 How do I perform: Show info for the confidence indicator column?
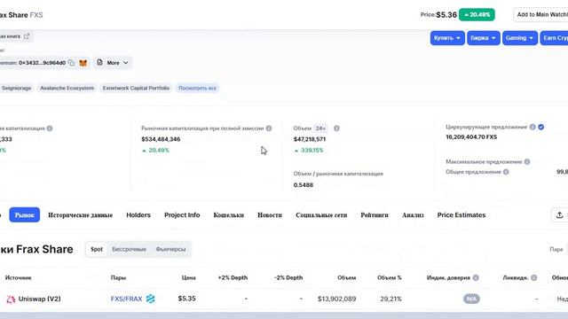[476, 277]
